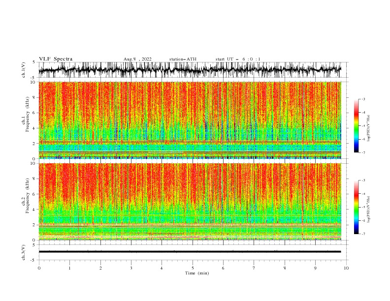Click inside the ch.2 spectrogram panel

point(190,202)
